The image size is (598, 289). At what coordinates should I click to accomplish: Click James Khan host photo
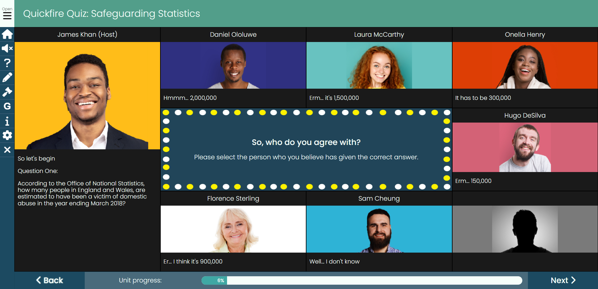[x=87, y=96]
